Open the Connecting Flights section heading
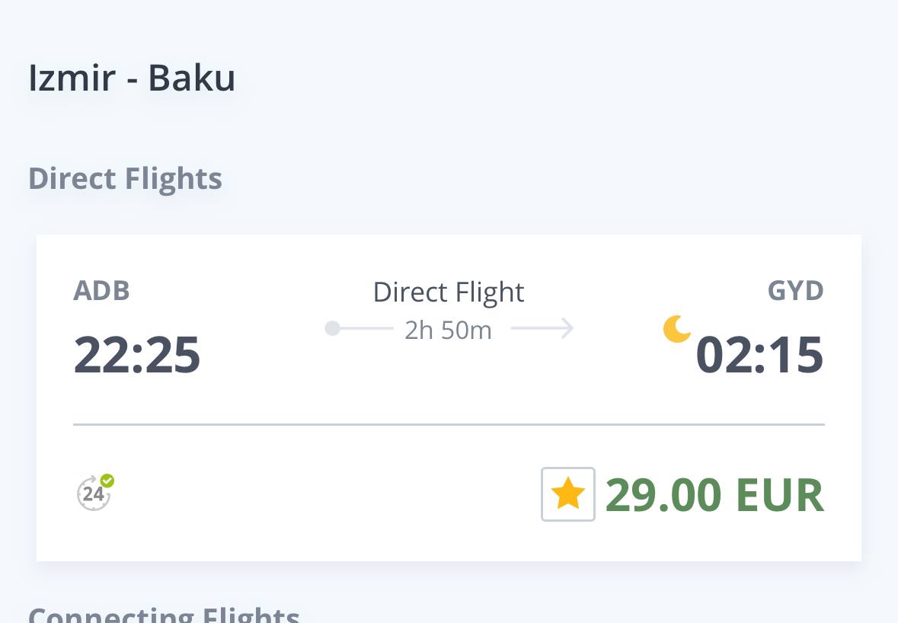The image size is (898, 623). pos(164,615)
